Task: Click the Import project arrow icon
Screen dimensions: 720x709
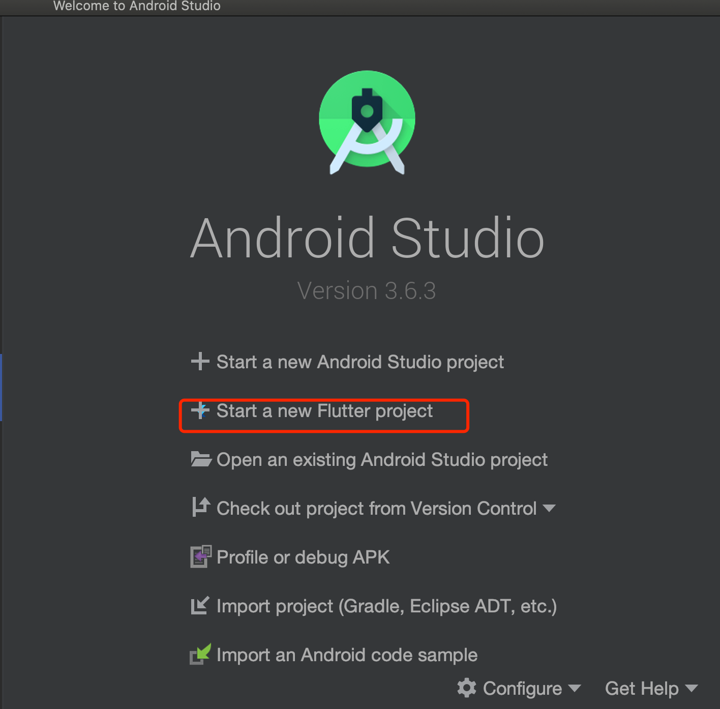Action: pyautogui.click(x=200, y=605)
